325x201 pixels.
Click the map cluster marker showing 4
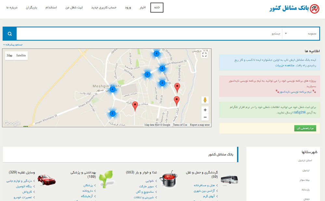click(112, 89)
